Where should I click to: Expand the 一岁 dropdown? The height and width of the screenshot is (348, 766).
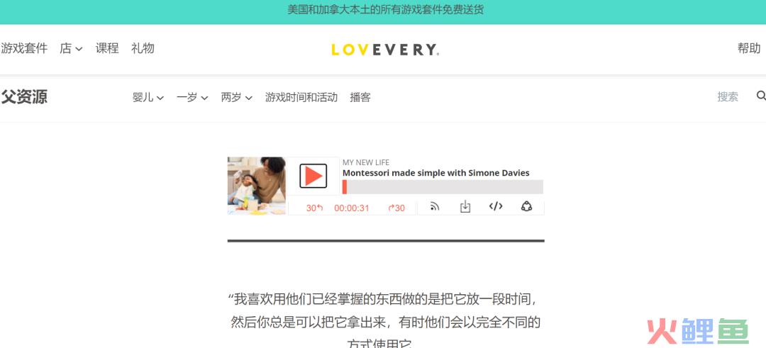click(x=192, y=97)
